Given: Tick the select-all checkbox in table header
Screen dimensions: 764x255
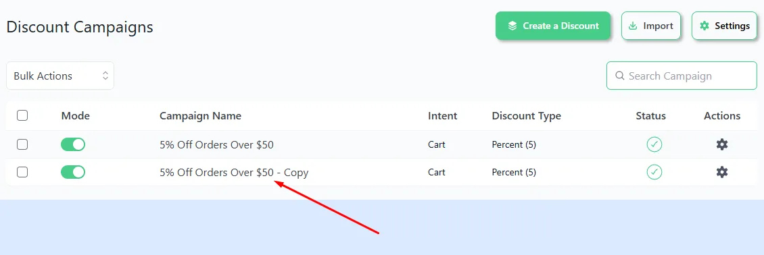Looking at the screenshot, I should point(22,115).
